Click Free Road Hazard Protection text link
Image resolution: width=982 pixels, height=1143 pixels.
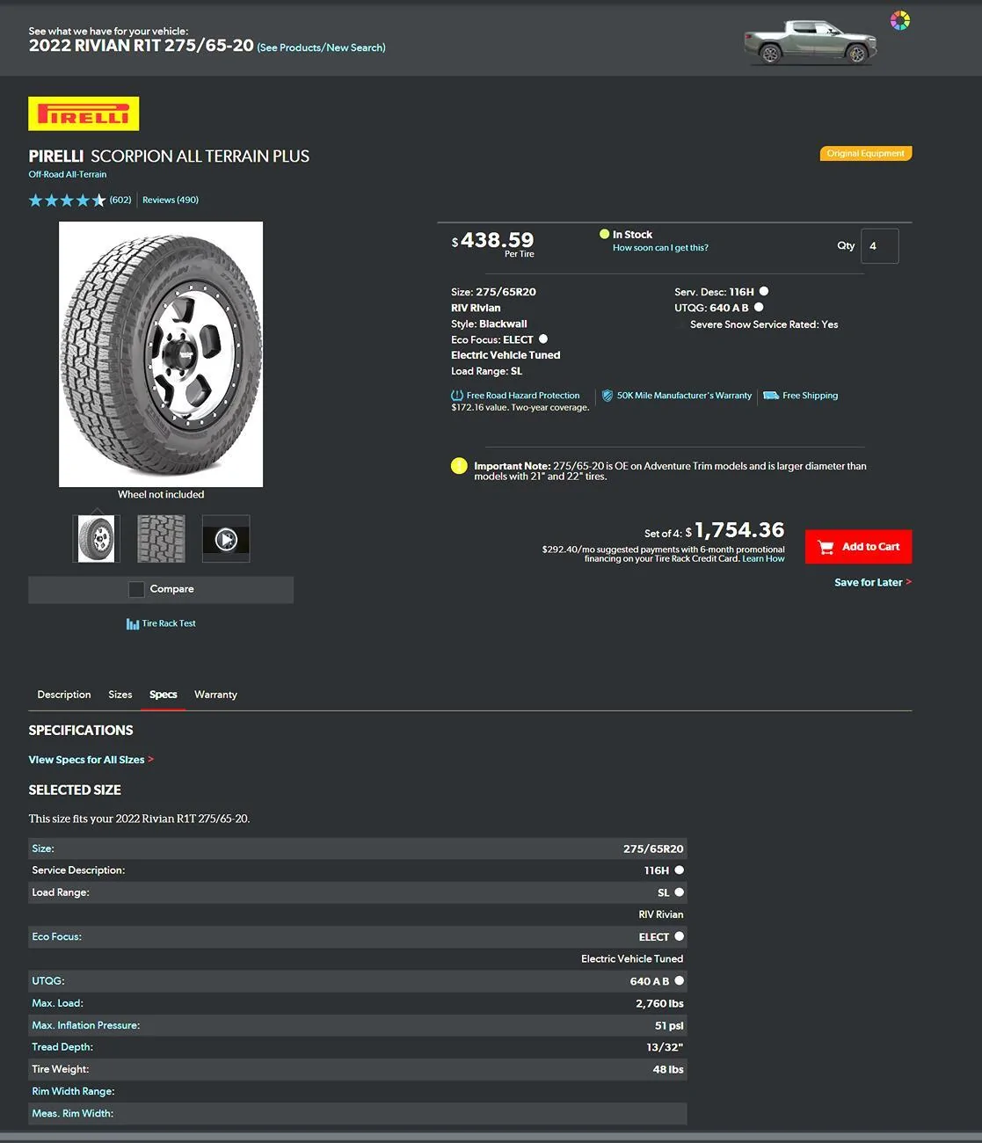tap(523, 396)
